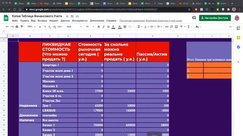This screenshot has width=243, height=136.
Task: Increase decimal places
Action: click(x=54, y=27)
